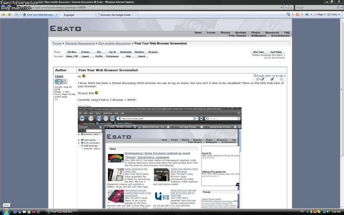Image resolution: width=344 pixels, height=215 pixels.
Task: Click the Hot posts button
Action: point(99,52)
